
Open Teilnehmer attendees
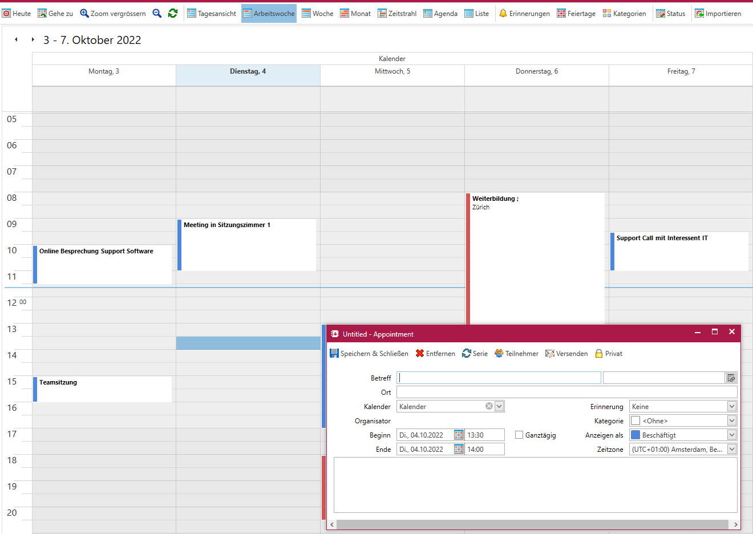click(516, 354)
